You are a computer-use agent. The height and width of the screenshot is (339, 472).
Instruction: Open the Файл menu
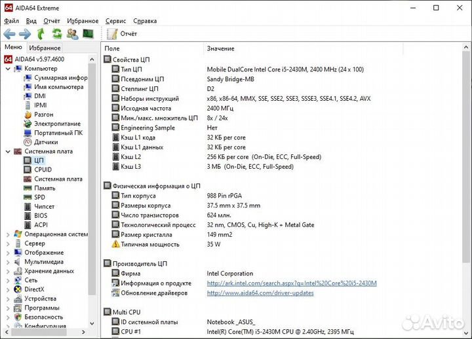coord(11,21)
